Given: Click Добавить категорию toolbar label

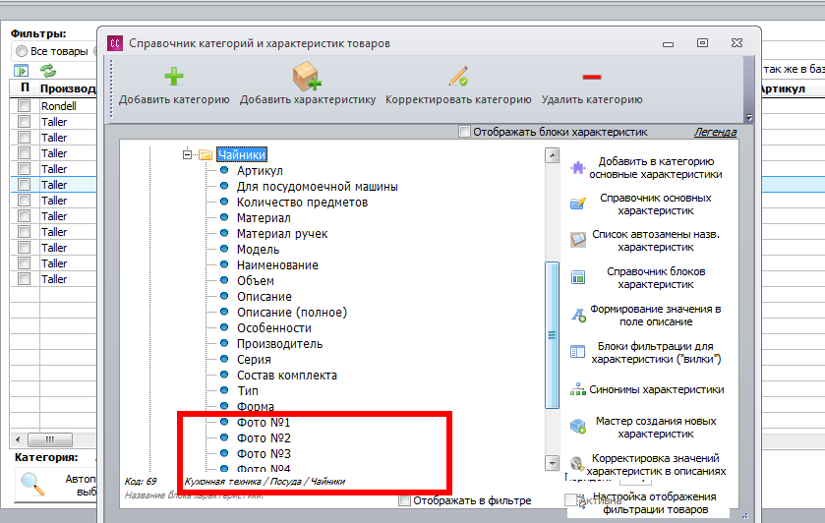Looking at the screenshot, I should pos(174,99).
